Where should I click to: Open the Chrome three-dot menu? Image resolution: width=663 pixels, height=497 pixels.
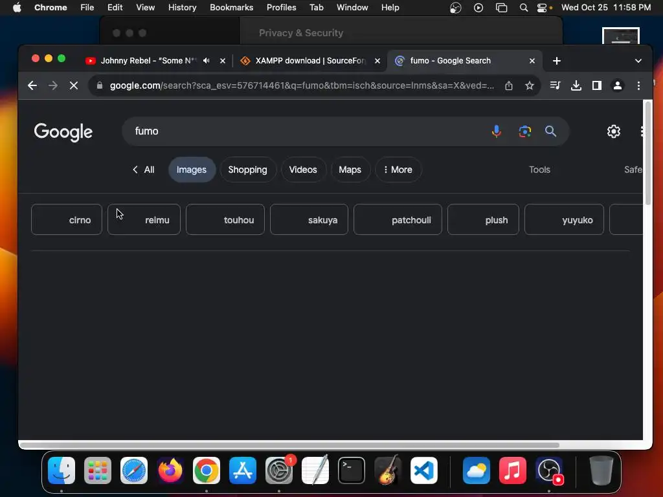(638, 86)
